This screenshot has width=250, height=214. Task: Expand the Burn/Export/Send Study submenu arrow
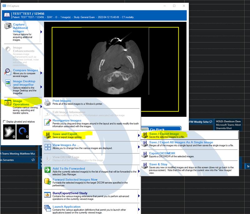click(139, 196)
